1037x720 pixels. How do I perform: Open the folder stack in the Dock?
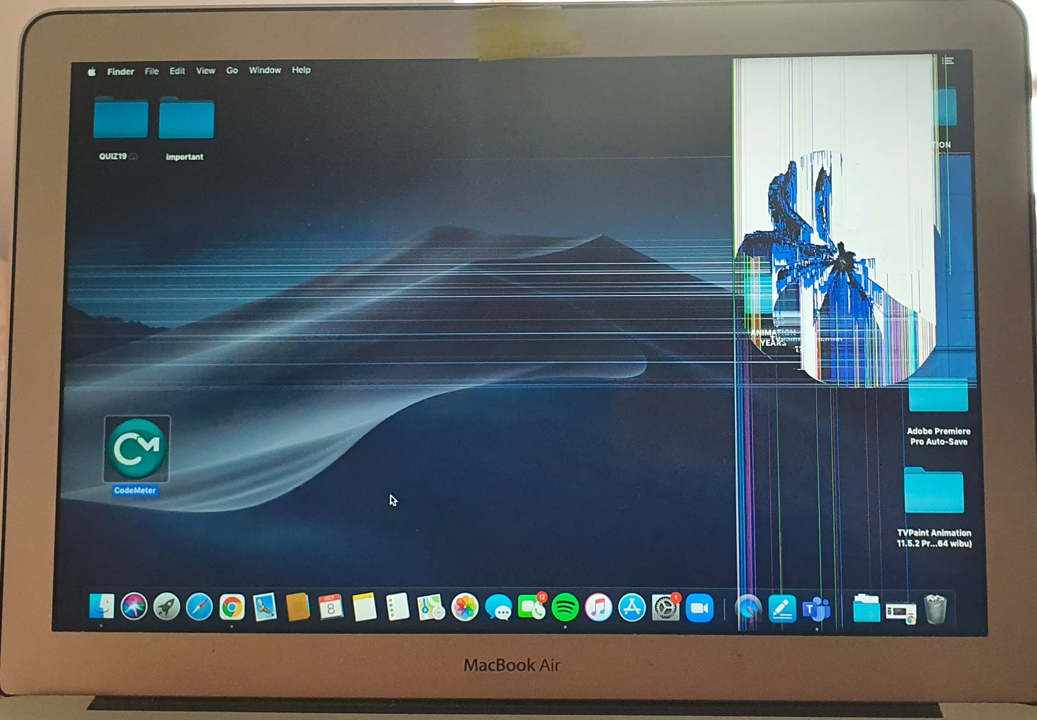(866, 608)
